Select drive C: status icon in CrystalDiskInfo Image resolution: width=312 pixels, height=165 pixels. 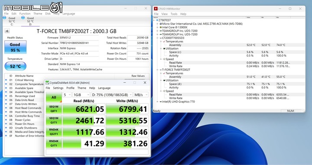pos(5,18)
